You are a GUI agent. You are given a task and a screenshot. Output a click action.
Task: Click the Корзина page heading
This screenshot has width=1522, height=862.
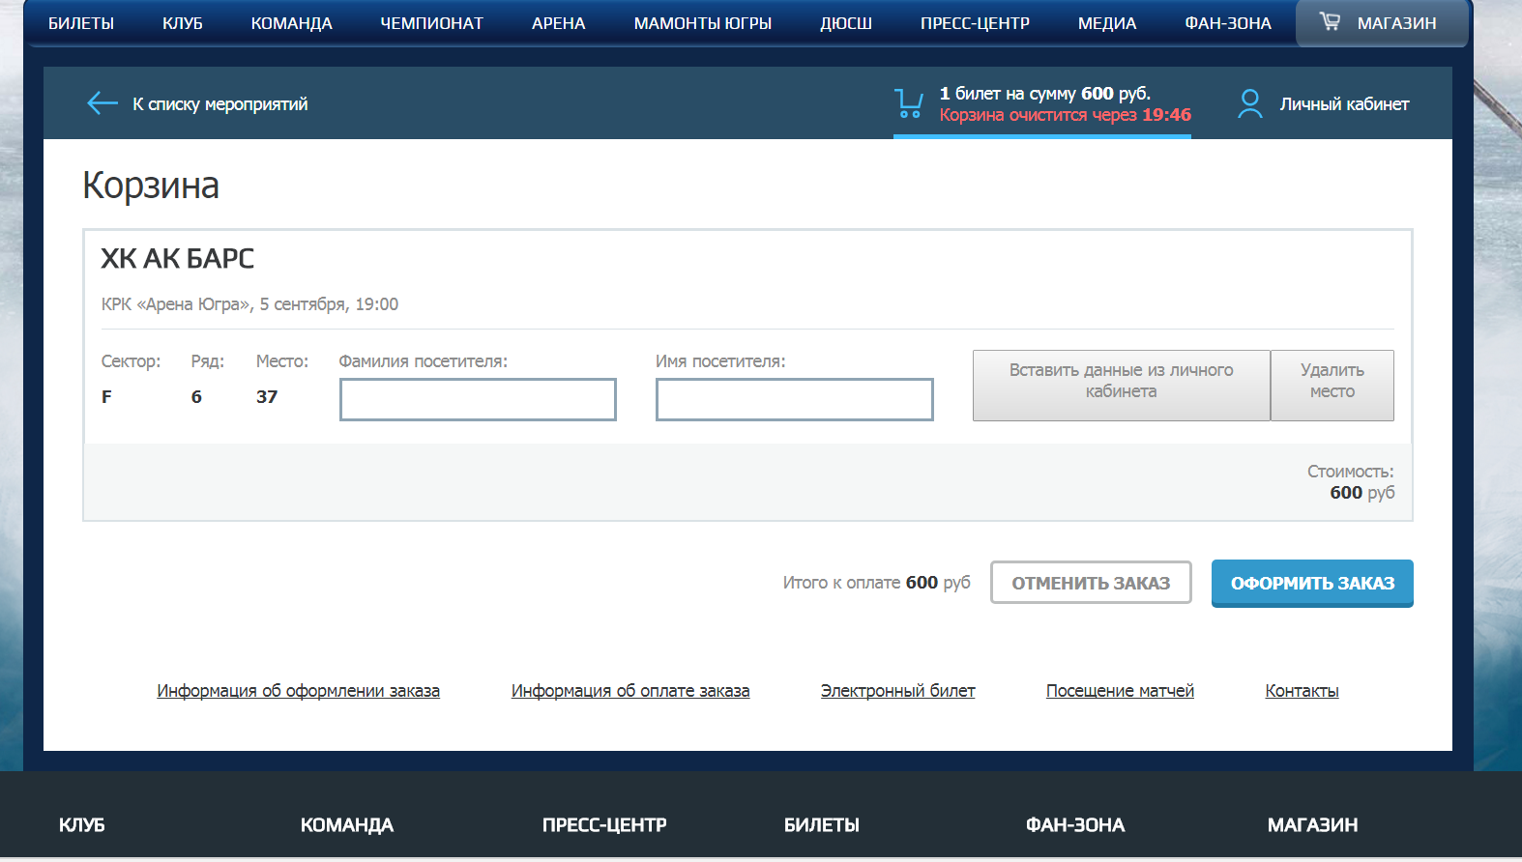151,186
